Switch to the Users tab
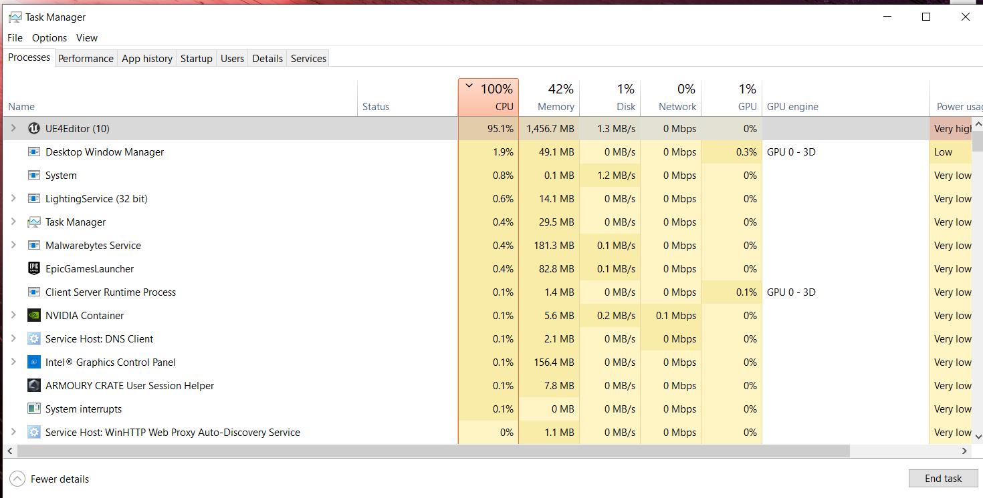This screenshot has width=983, height=498. coord(232,58)
